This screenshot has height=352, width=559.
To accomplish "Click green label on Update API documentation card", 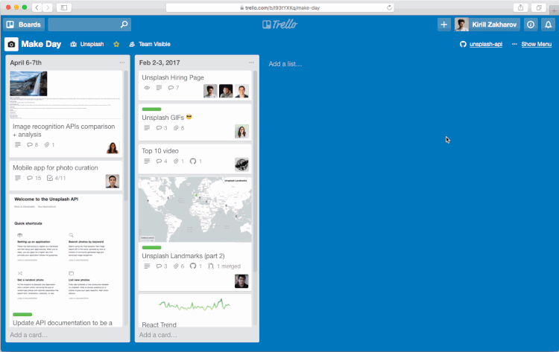I will point(22,315).
